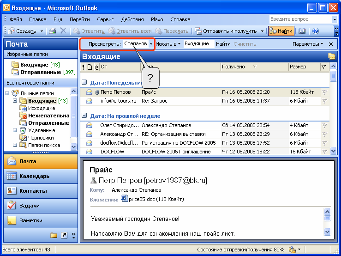Click the Введите вопрос help field

(x=301, y=19)
